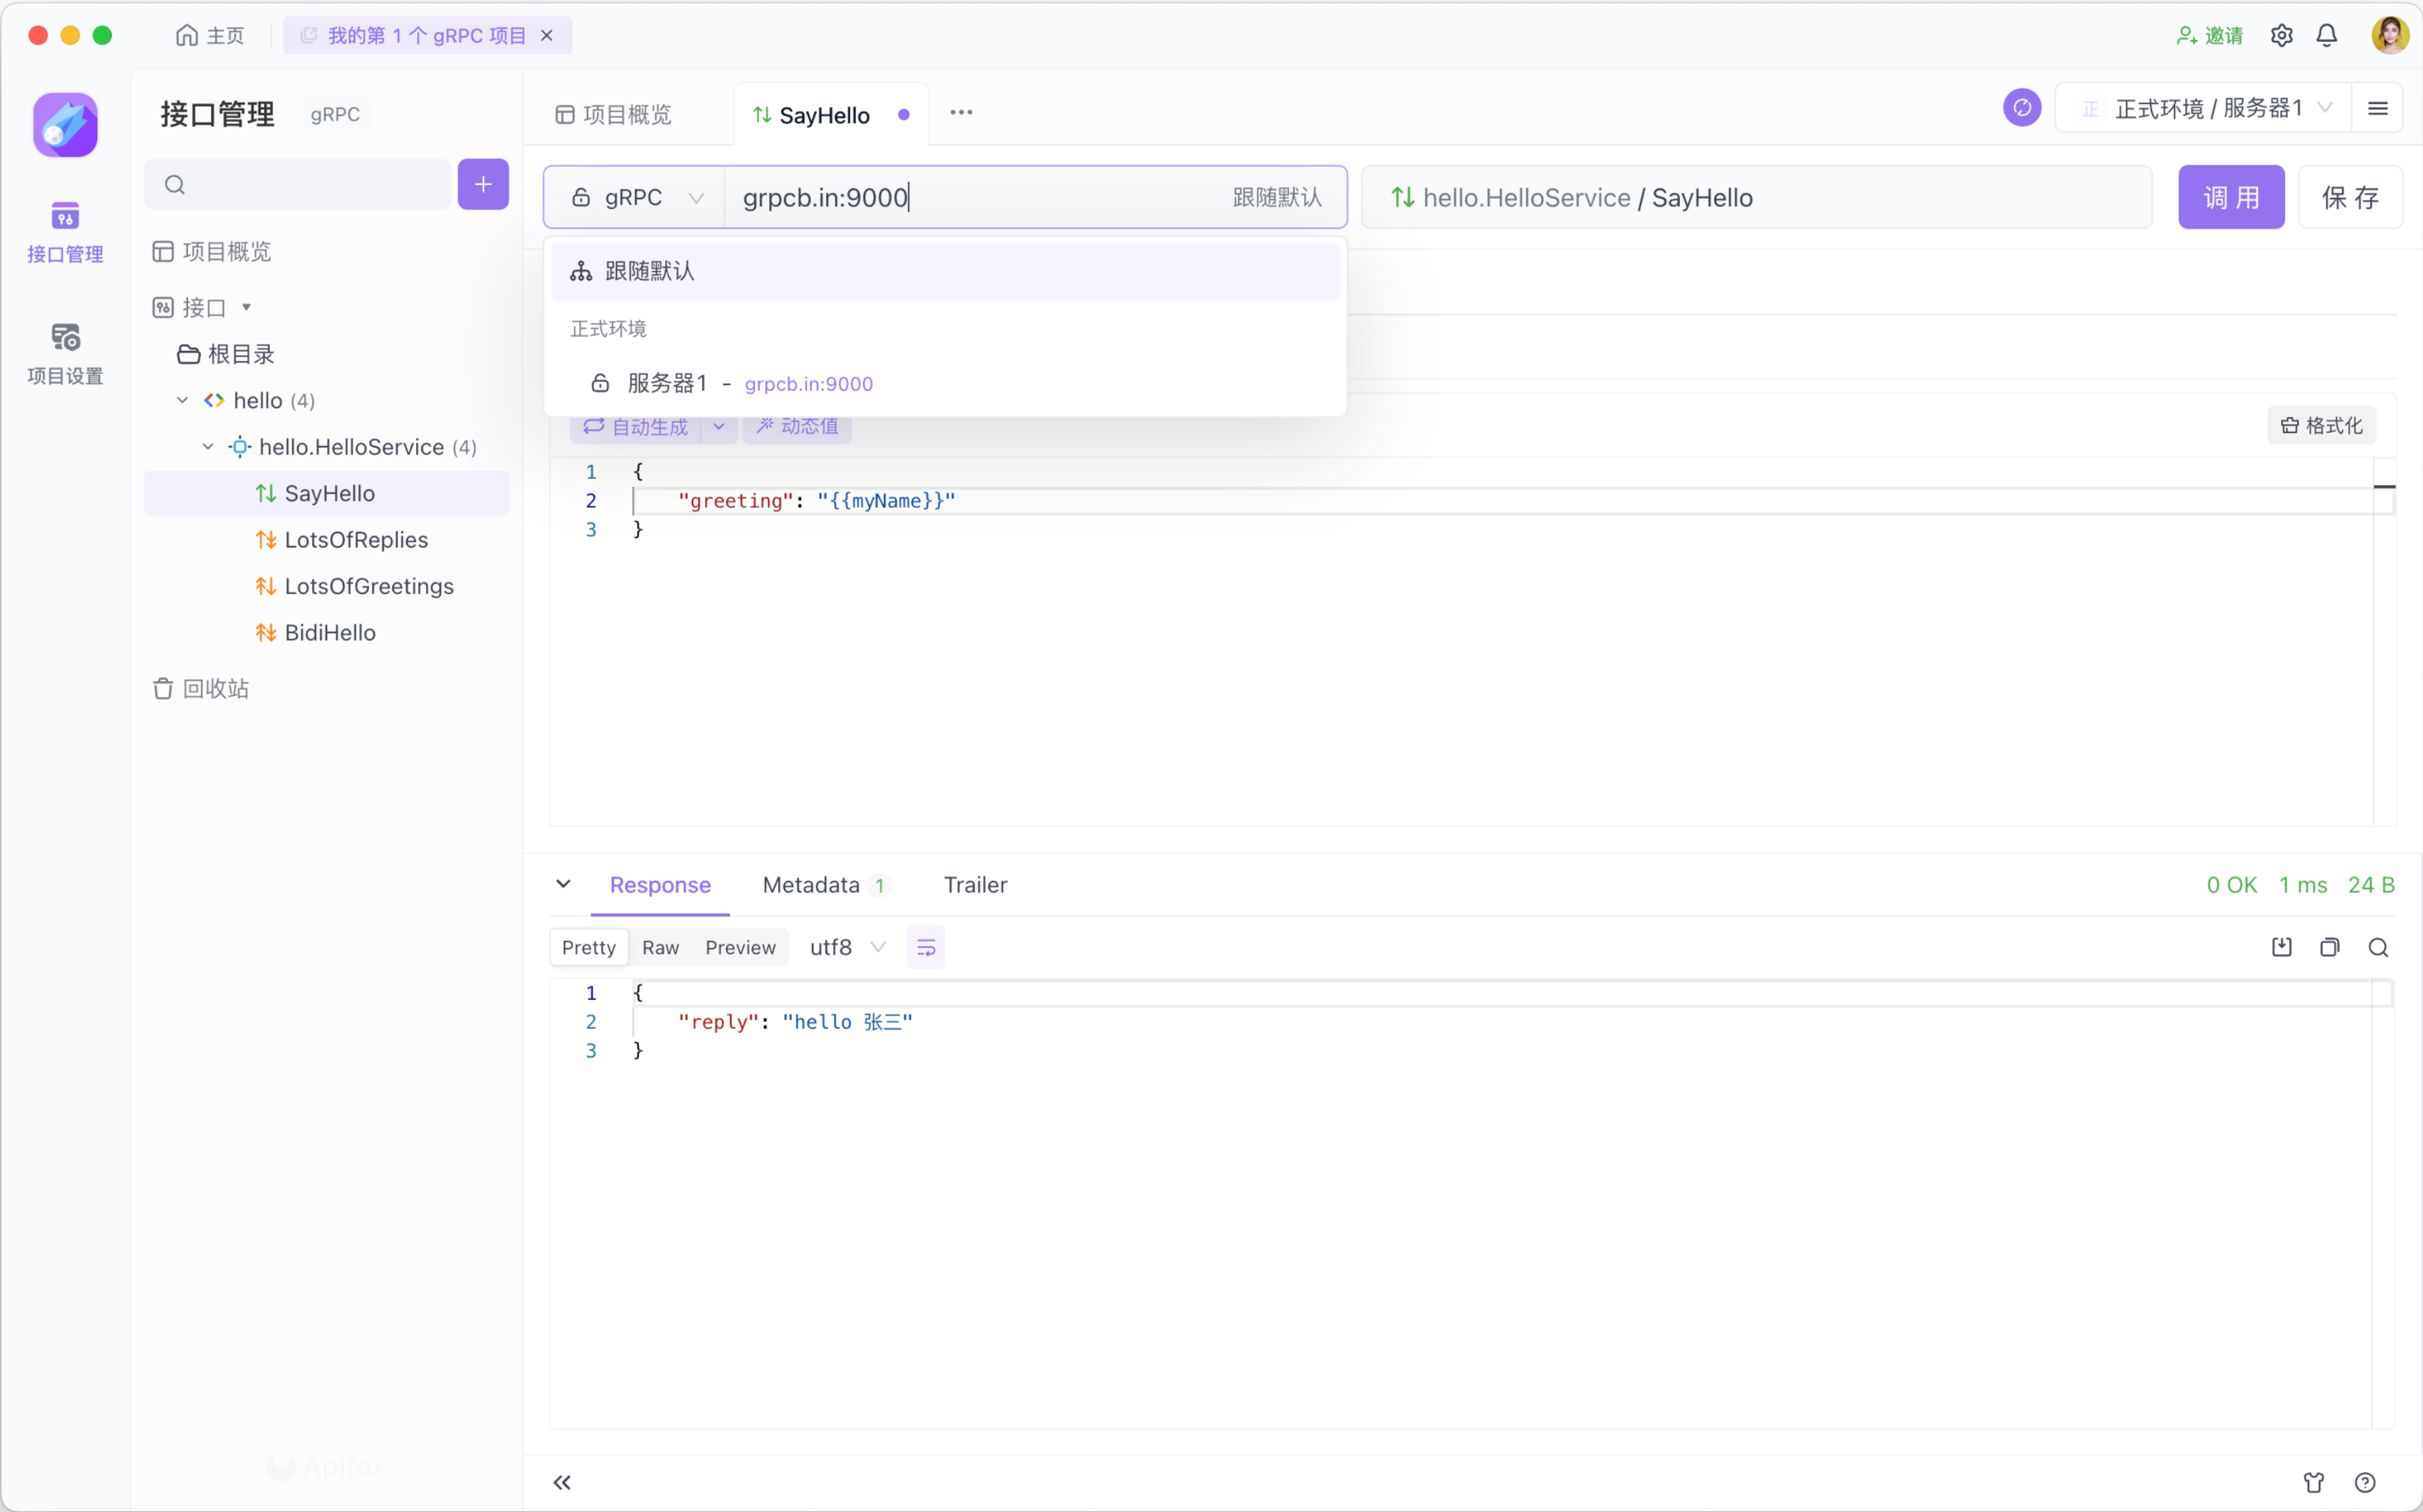The image size is (2423, 1512).
Task: Click the 格式化 format button
Action: tap(2321, 426)
